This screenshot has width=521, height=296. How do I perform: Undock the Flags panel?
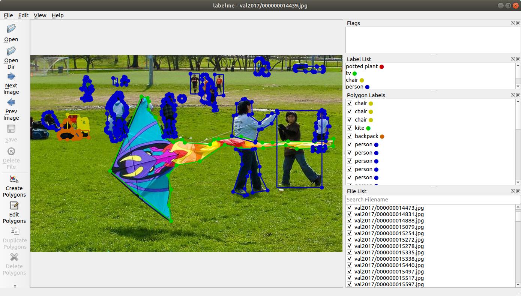point(512,23)
